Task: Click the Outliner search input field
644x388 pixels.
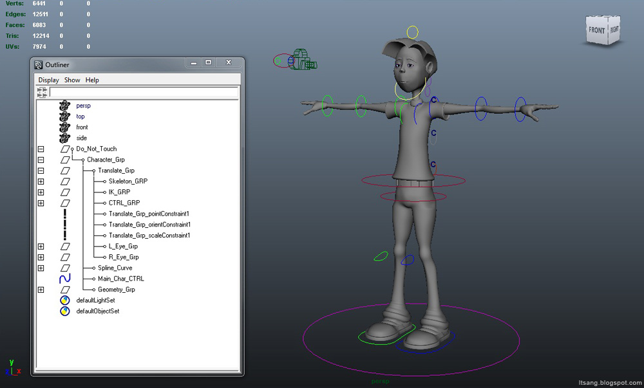Action: 144,92
